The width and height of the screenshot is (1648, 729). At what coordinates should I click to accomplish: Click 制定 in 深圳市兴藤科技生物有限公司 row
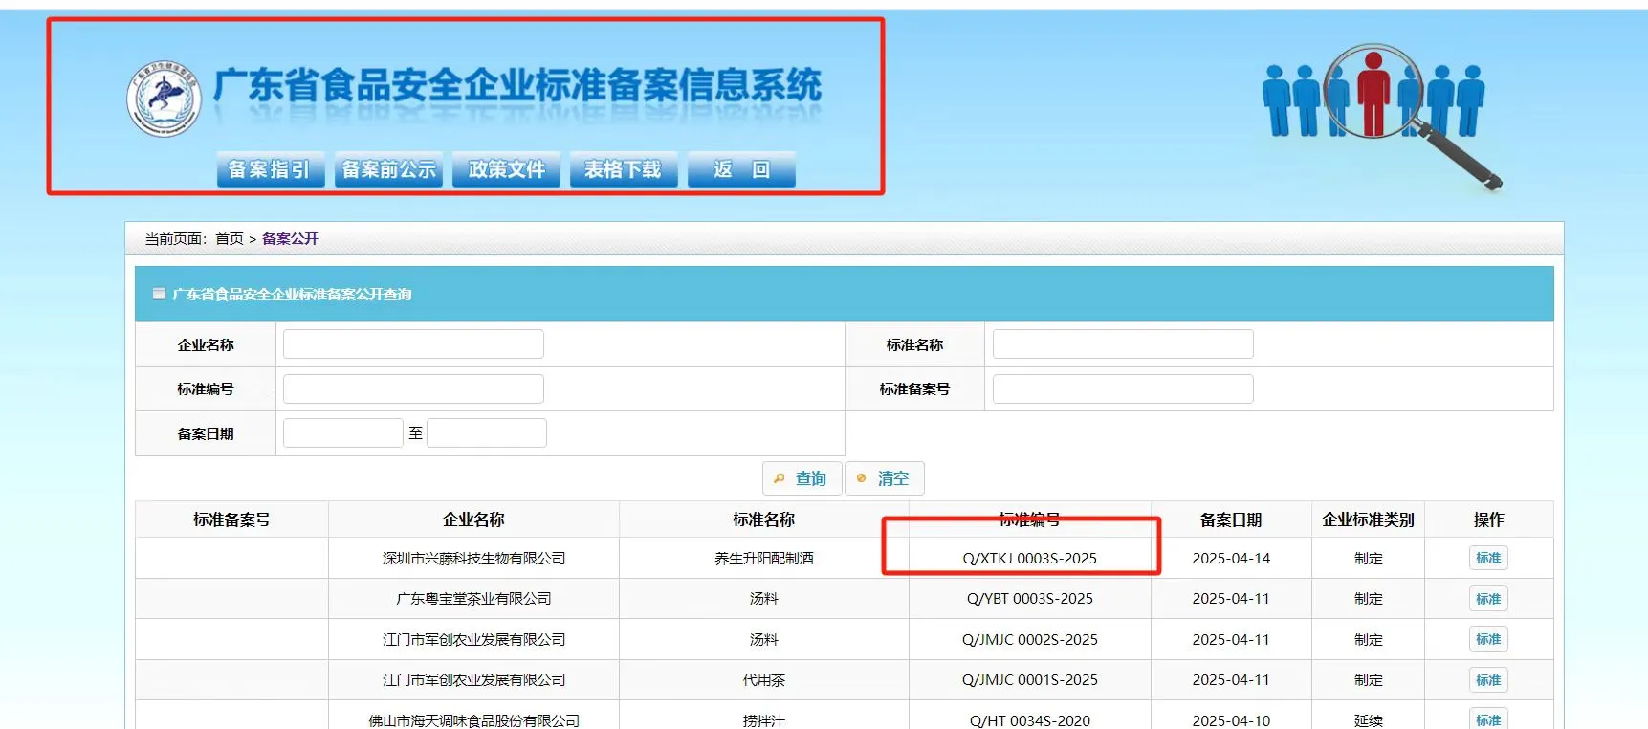tap(1369, 559)
